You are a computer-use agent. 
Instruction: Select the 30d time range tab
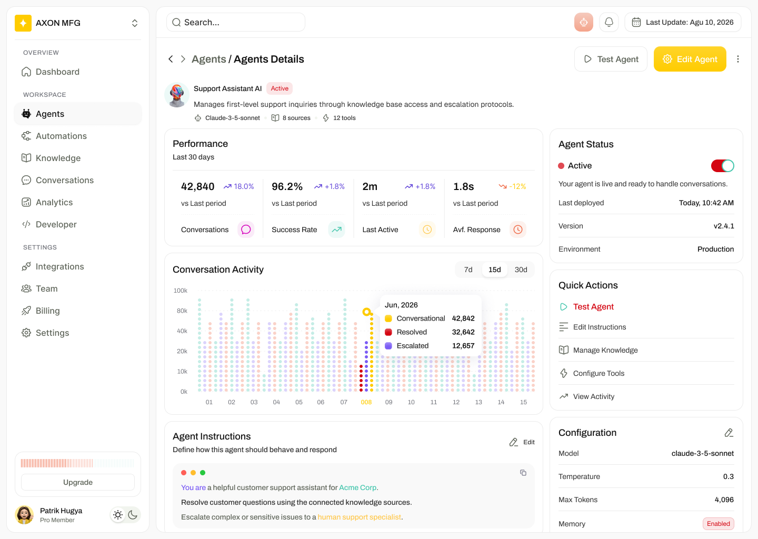521,269
